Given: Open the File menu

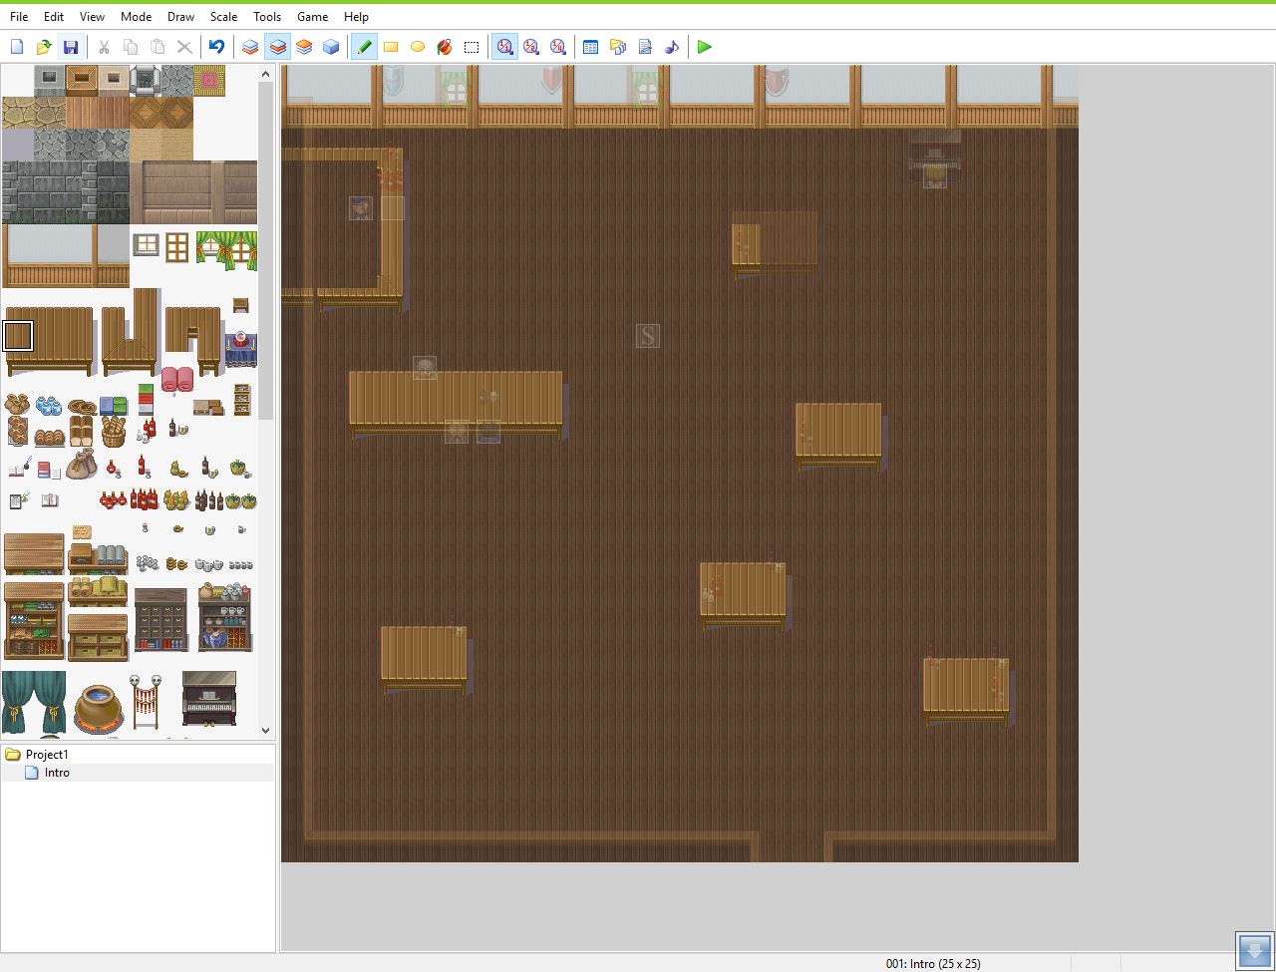Looking at the screenshot, I should pyautogui.click(x=19, y=16).
